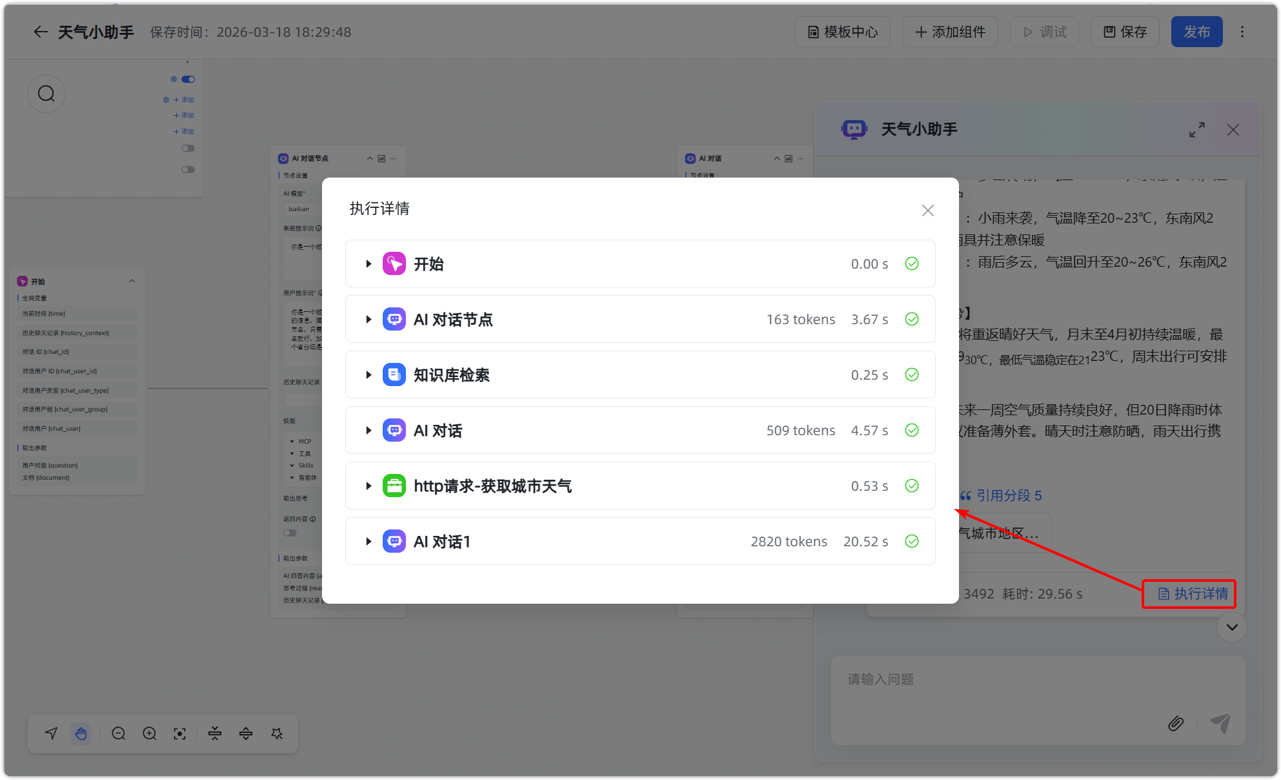The height and width of the screenshot is (780, 1281).
Task: Fit canvas to center view
Action: pos(179,733)
